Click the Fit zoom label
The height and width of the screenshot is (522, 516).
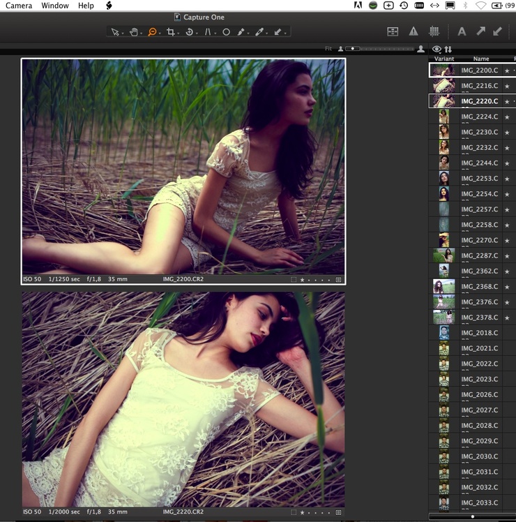(x=328, y=49)
